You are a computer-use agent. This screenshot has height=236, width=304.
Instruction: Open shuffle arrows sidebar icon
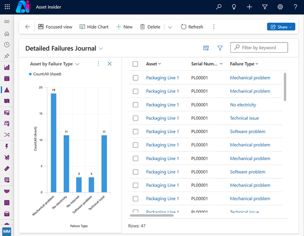pos(7,135)
